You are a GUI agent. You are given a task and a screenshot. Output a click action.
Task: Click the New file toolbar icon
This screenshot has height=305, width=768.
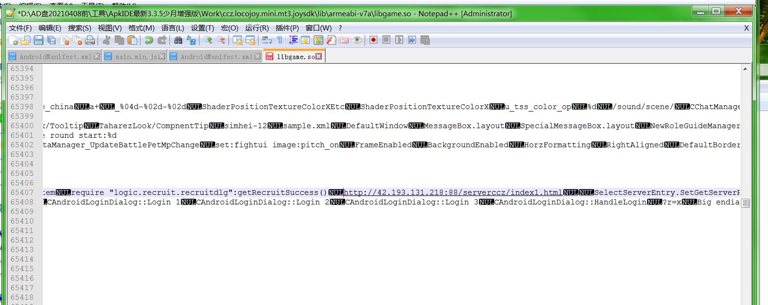point(13,41)
